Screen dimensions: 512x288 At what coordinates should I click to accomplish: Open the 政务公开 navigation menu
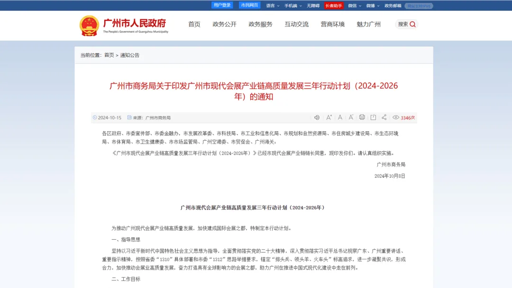[x=224, y=25]
